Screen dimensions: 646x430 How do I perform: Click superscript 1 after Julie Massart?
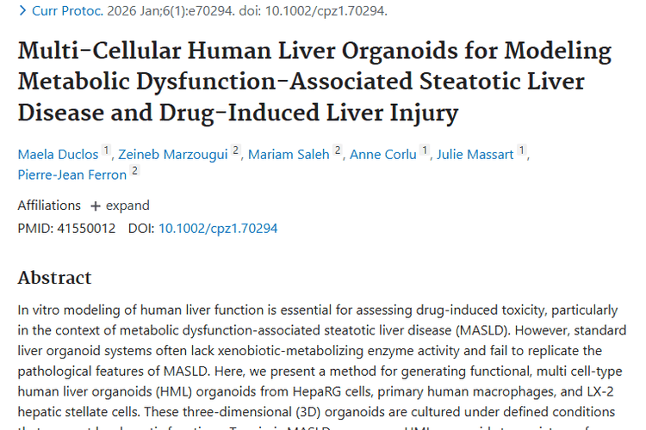point(521,150)
